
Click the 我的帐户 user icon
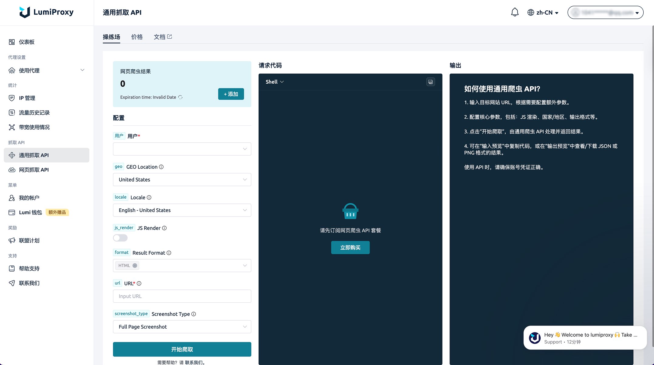[12, 198]
